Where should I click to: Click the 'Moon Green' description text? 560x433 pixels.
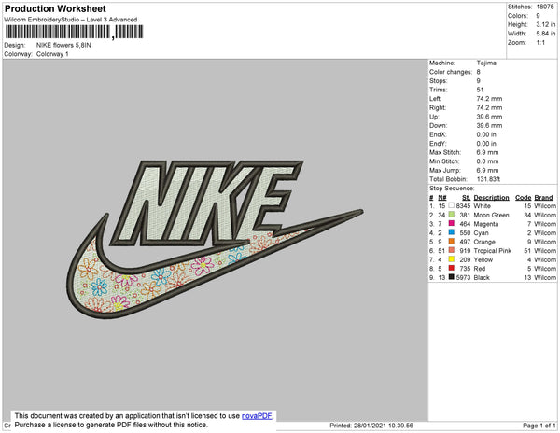491,215
